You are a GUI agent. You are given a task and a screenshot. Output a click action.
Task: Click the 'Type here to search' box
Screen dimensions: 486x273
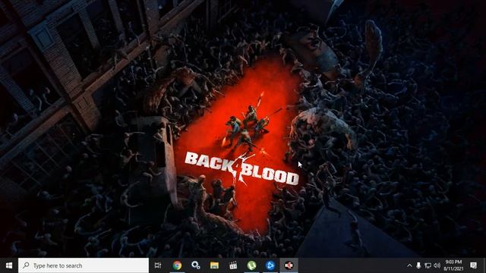84,265
